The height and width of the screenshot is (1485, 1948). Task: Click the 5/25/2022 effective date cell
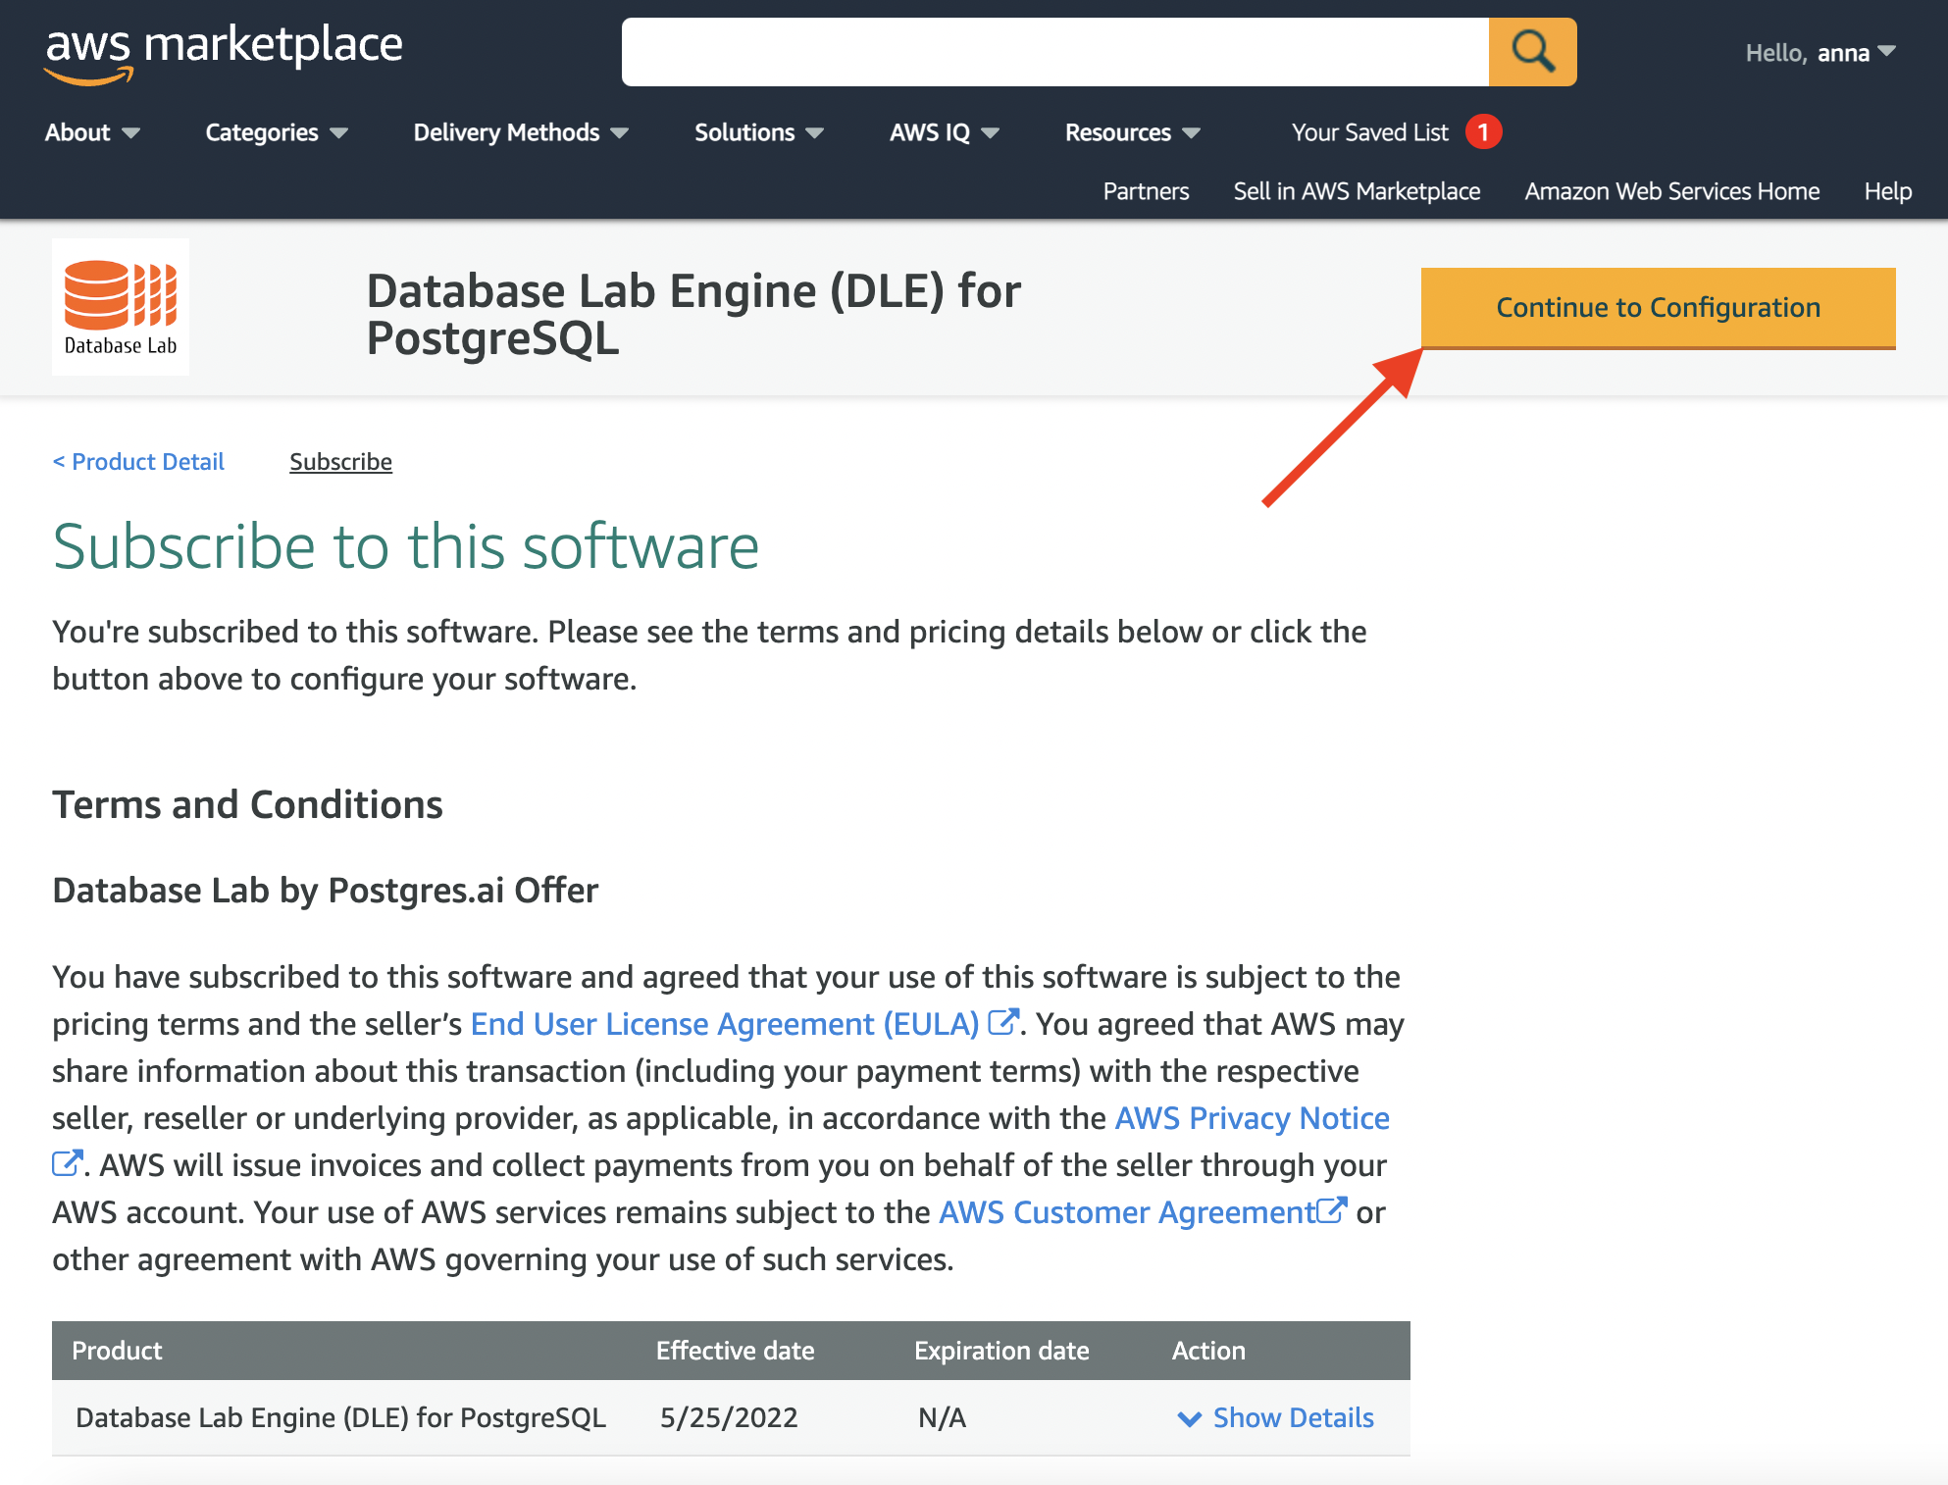point(729,1418)
